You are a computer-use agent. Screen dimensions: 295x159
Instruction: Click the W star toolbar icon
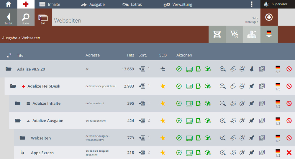coord(235,34)
